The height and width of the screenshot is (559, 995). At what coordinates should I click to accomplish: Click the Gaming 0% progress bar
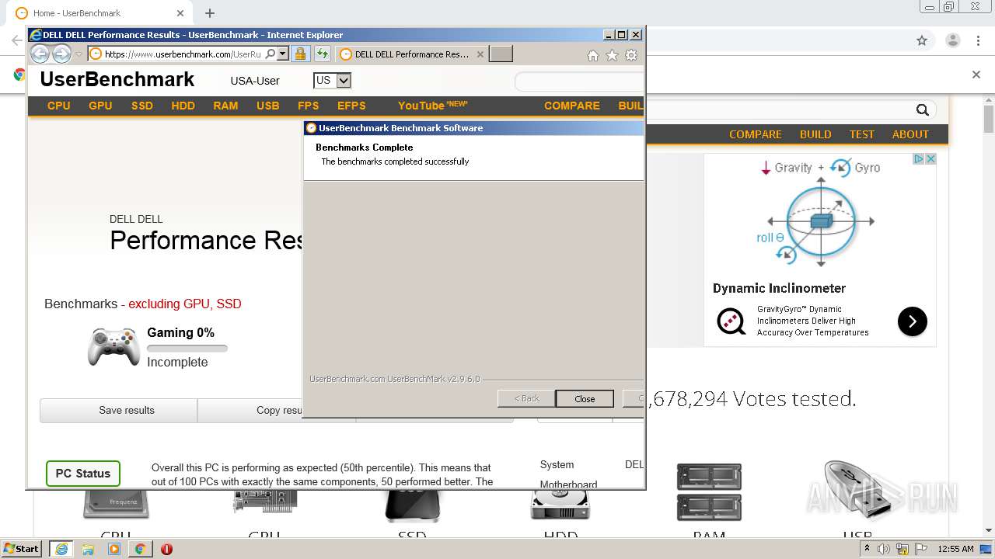point(187,349)
